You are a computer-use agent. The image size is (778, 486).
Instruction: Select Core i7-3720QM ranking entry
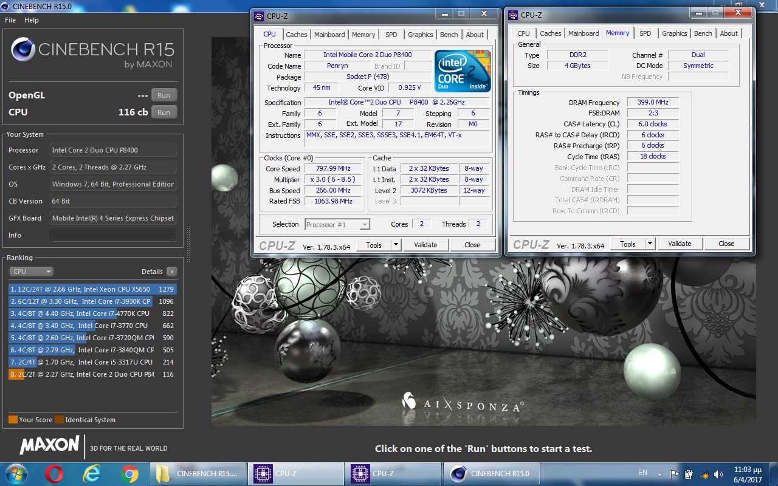[x=92, y=338]
